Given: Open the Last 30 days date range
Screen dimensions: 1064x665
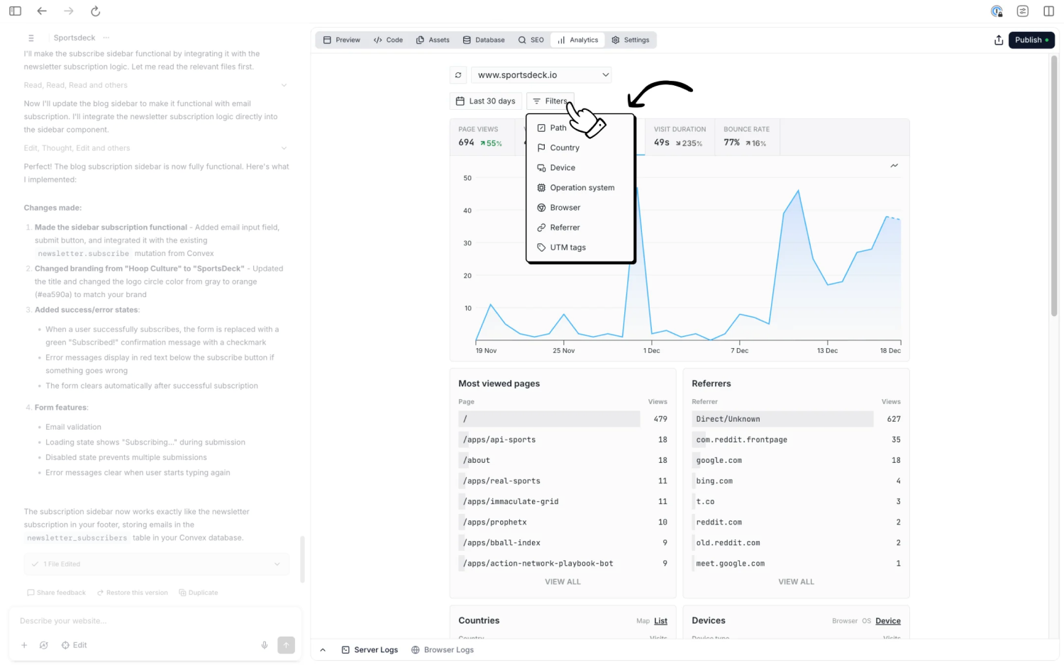Looking at the screenshot, I should 486,101.
